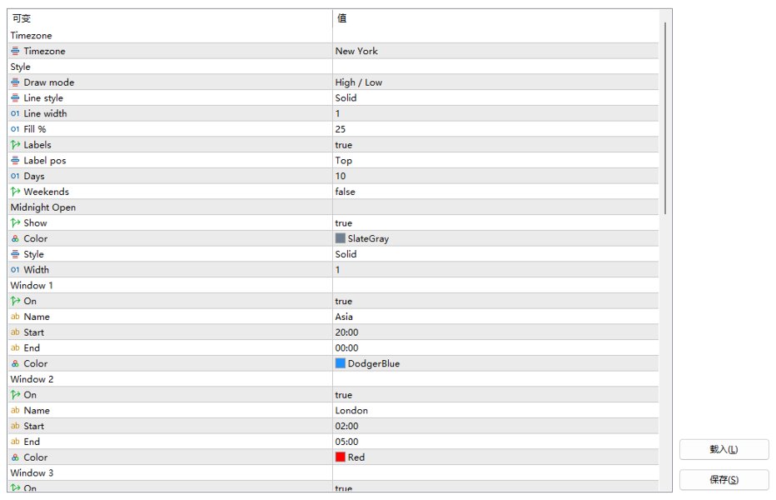Click the 保存(S) save button
This screenshot has height=500, width=776.
[724, 480]
